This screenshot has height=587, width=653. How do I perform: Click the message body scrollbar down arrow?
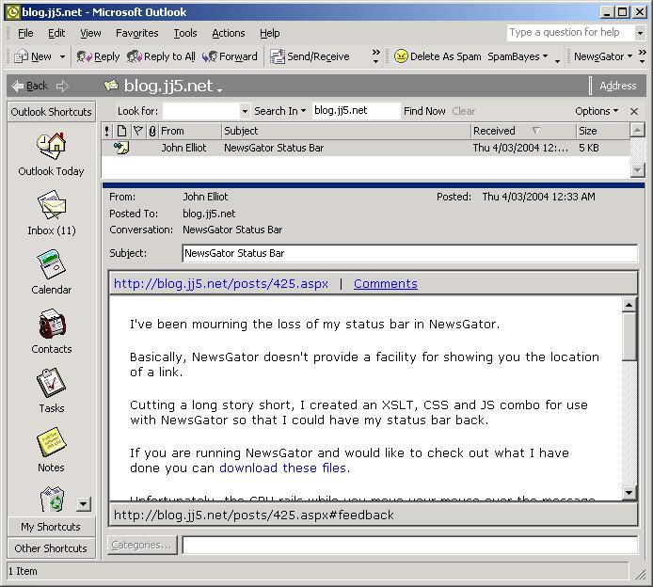(629, 493)
